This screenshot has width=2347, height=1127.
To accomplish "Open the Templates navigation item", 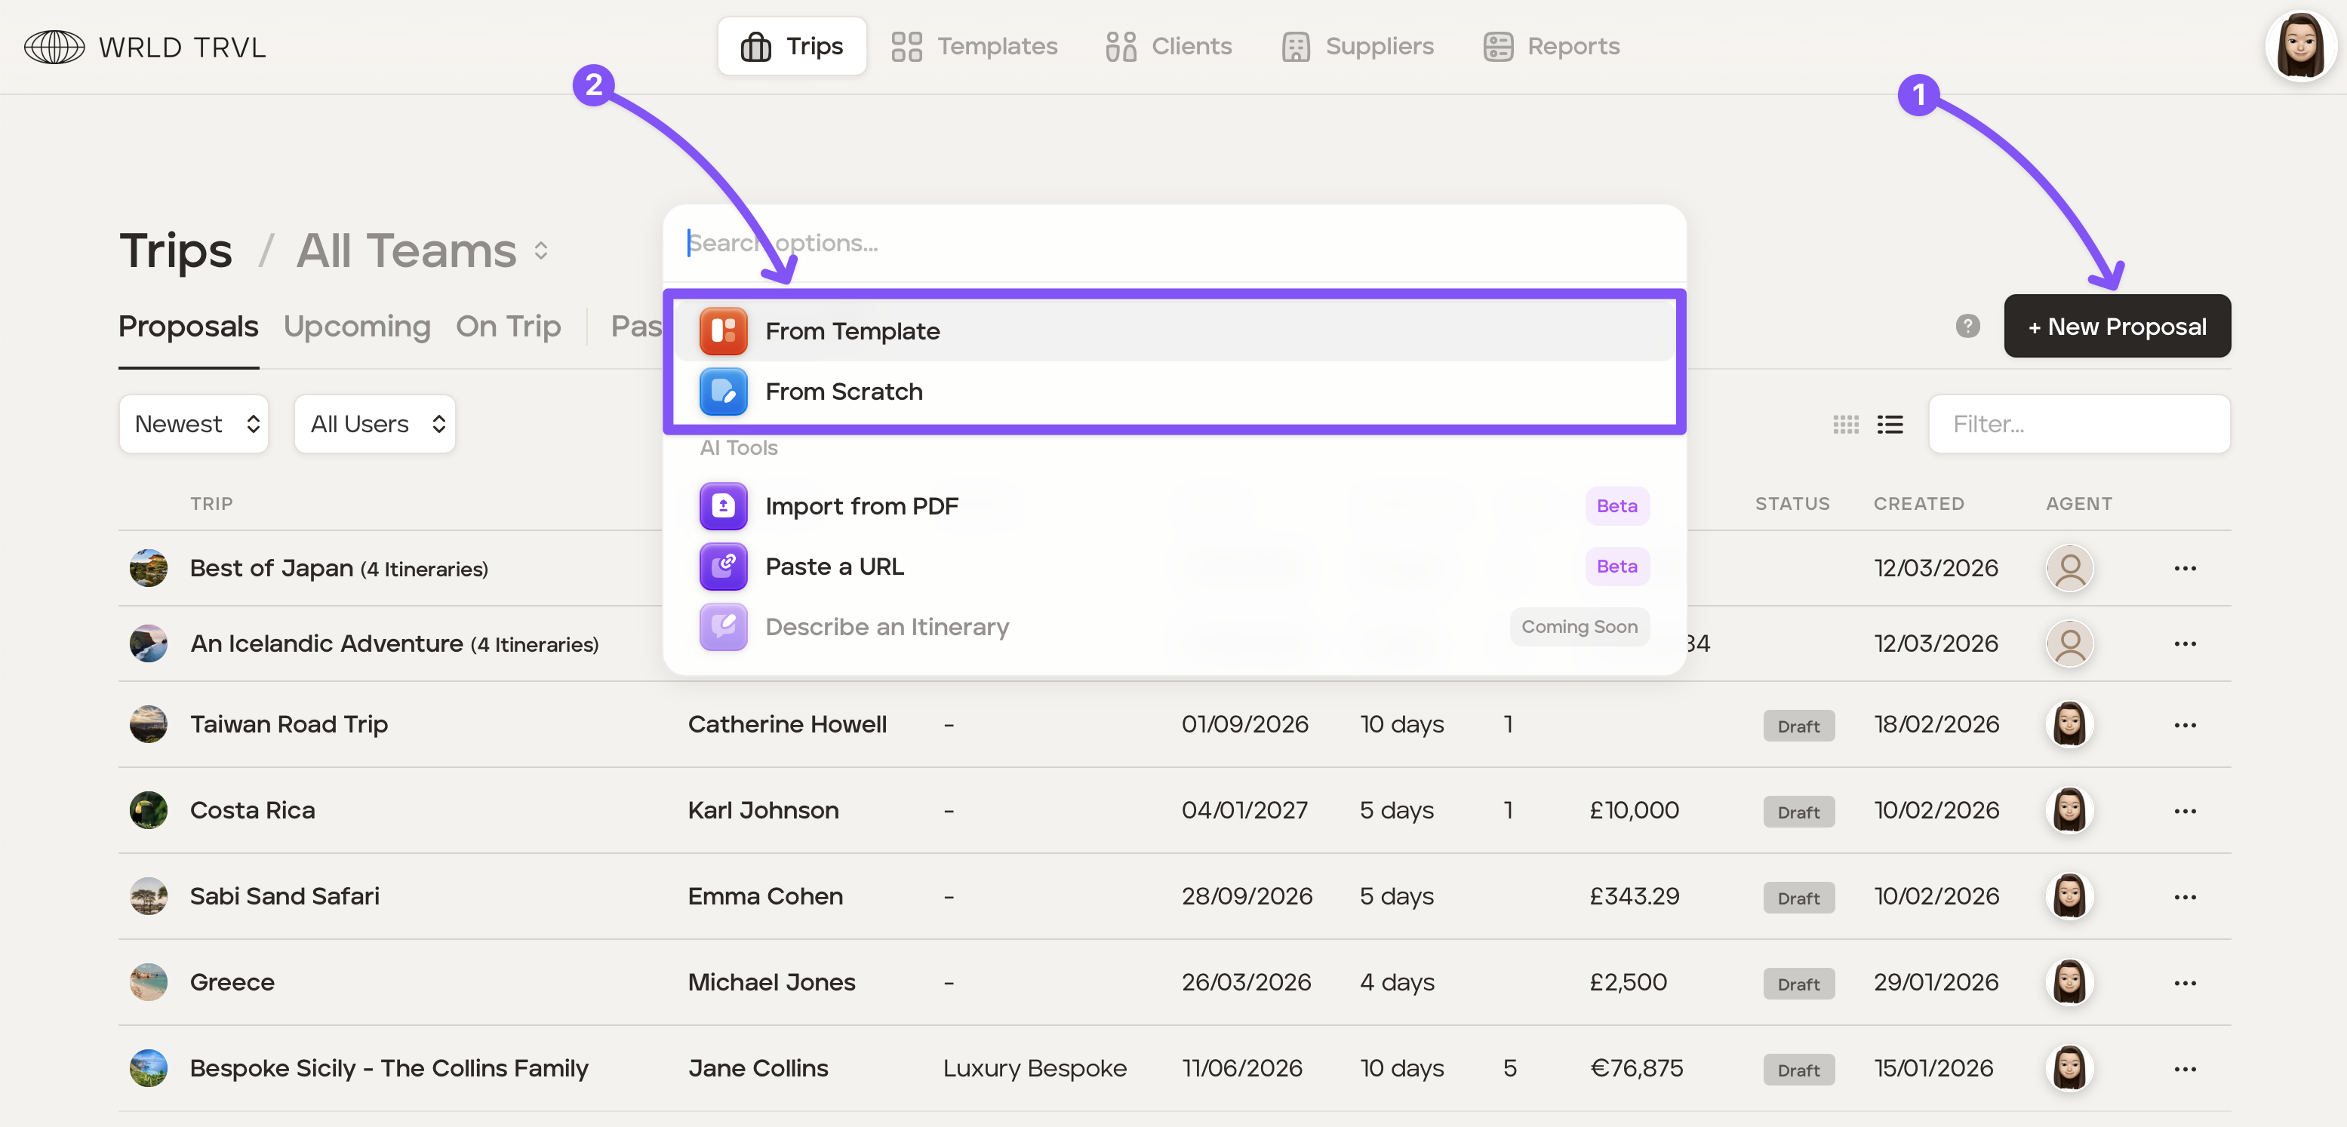I will [x=974, y=47].
